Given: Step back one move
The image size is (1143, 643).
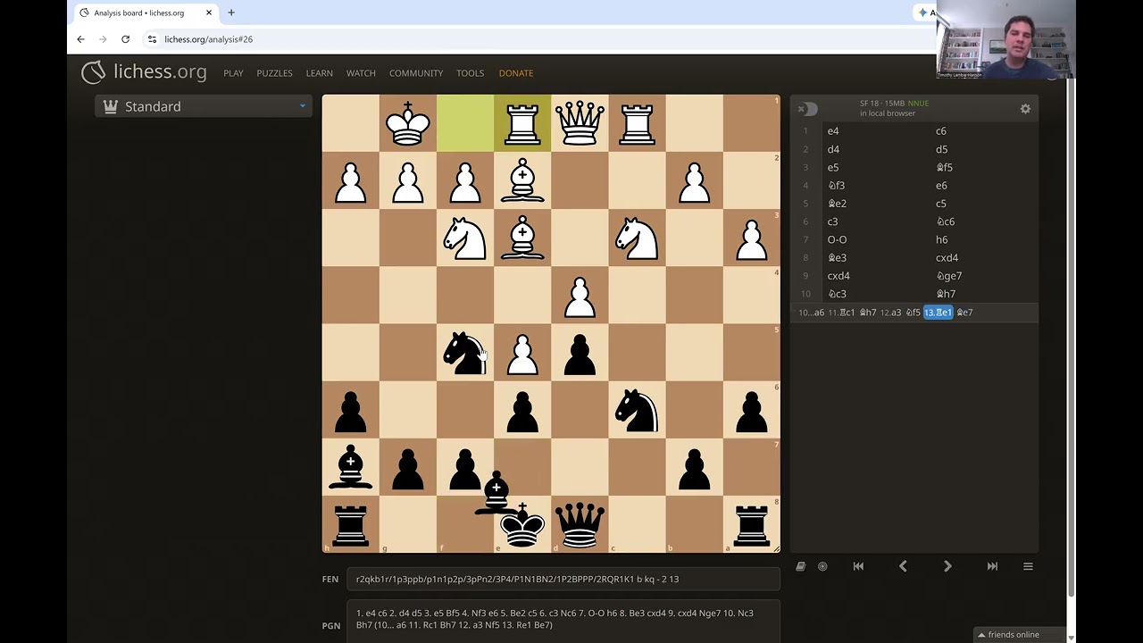Looking at the screenshot, I should pyautogui.click(x=903, y=566).
